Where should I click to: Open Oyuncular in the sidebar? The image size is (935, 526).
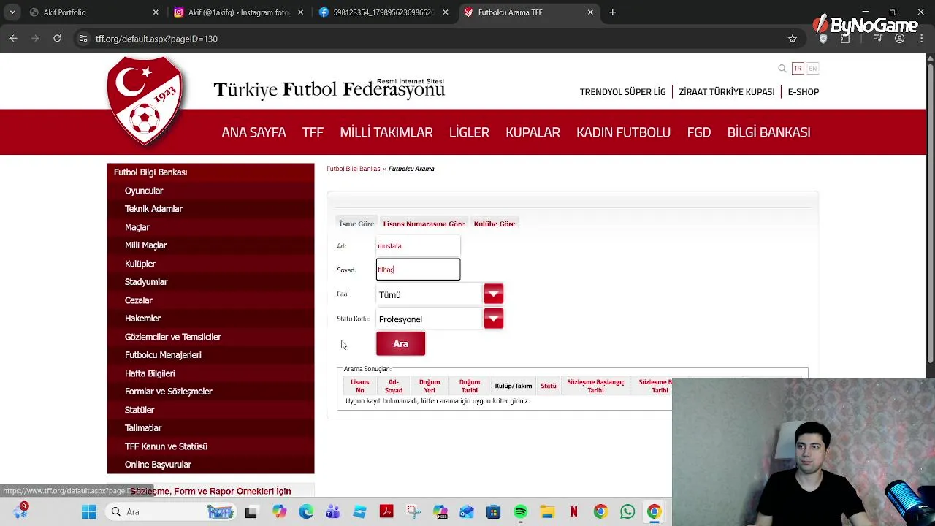pos(144,191)
